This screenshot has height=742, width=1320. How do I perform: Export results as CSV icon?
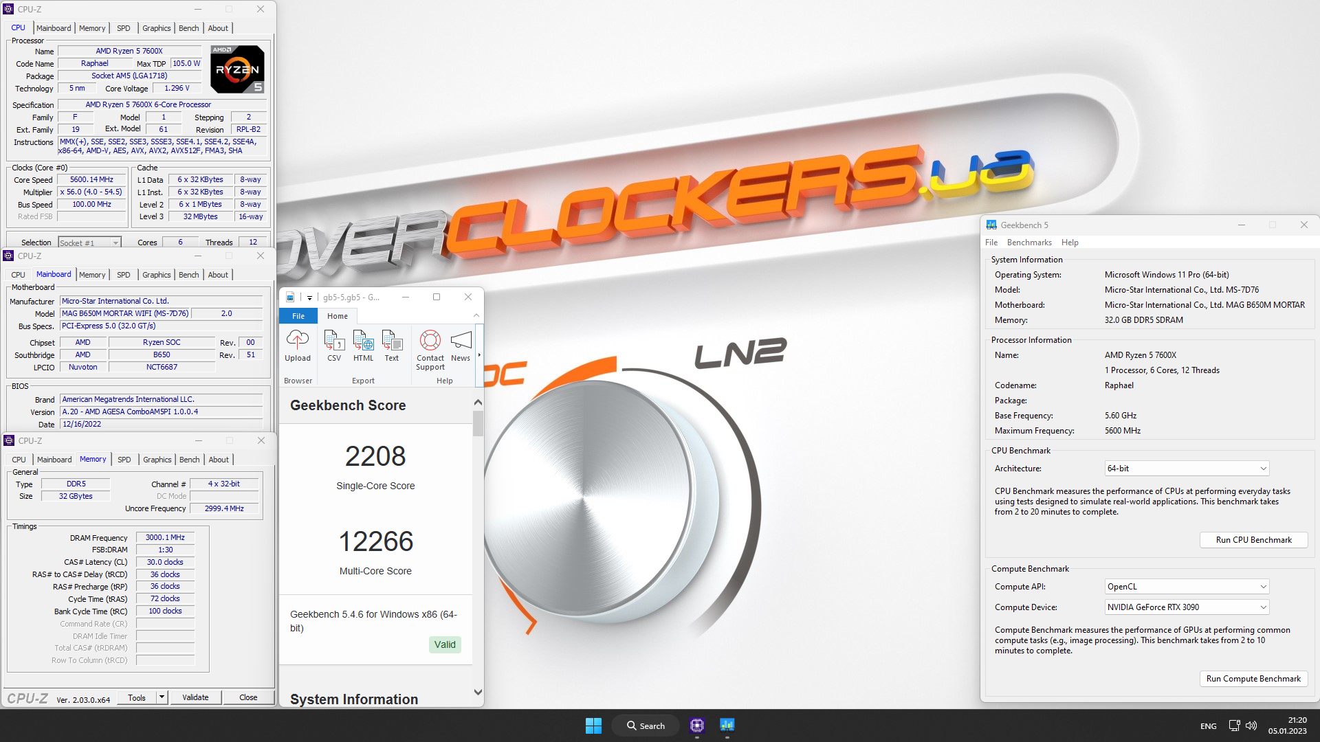click(334, 340)
